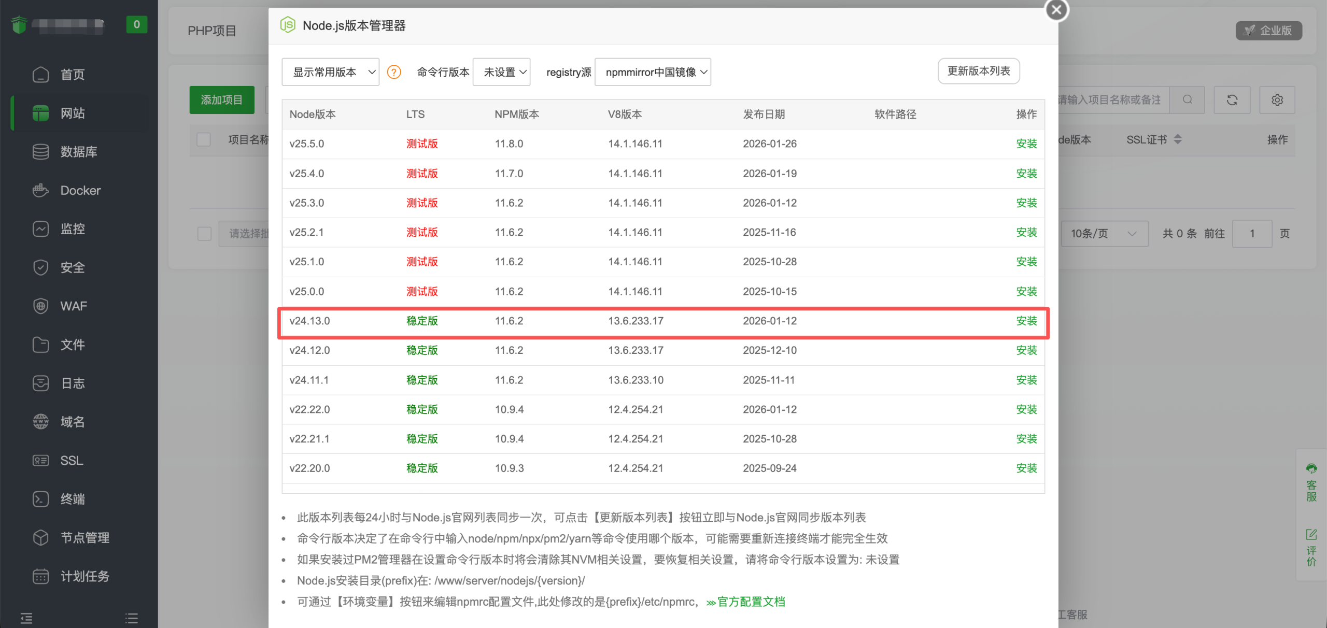The image size is (1327, 628).
Task: Open the customer service headset icon
Action: pos(1311,469)
